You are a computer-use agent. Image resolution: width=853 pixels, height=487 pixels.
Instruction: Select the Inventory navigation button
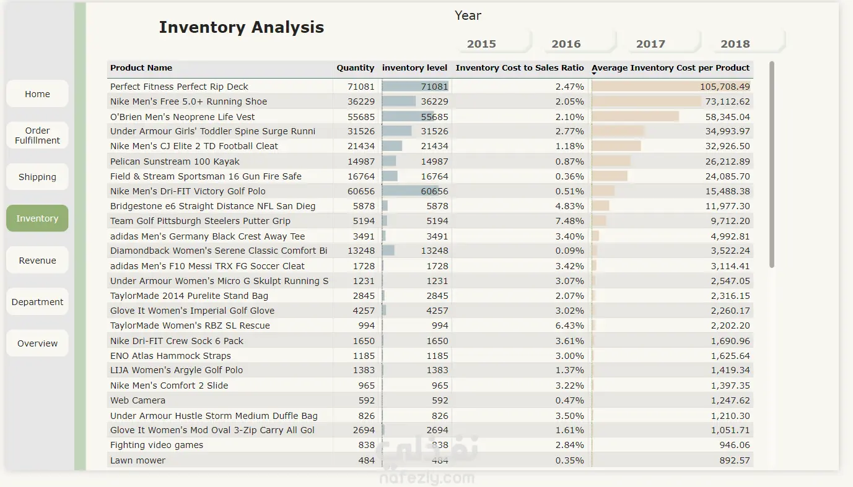(x=37, y=218)
